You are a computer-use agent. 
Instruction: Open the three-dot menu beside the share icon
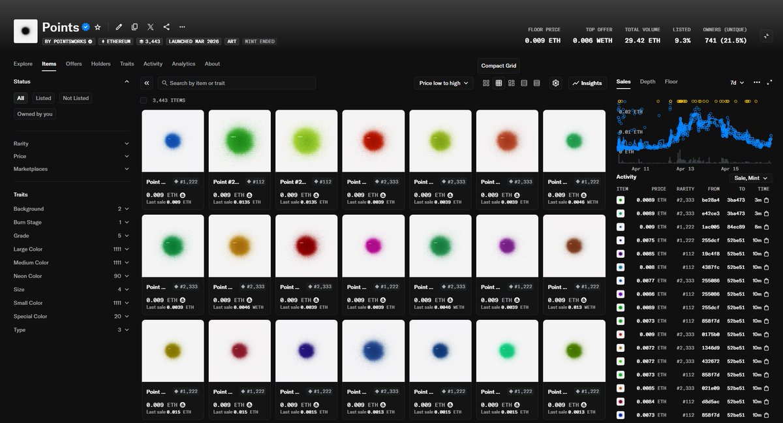click(182, 27)
